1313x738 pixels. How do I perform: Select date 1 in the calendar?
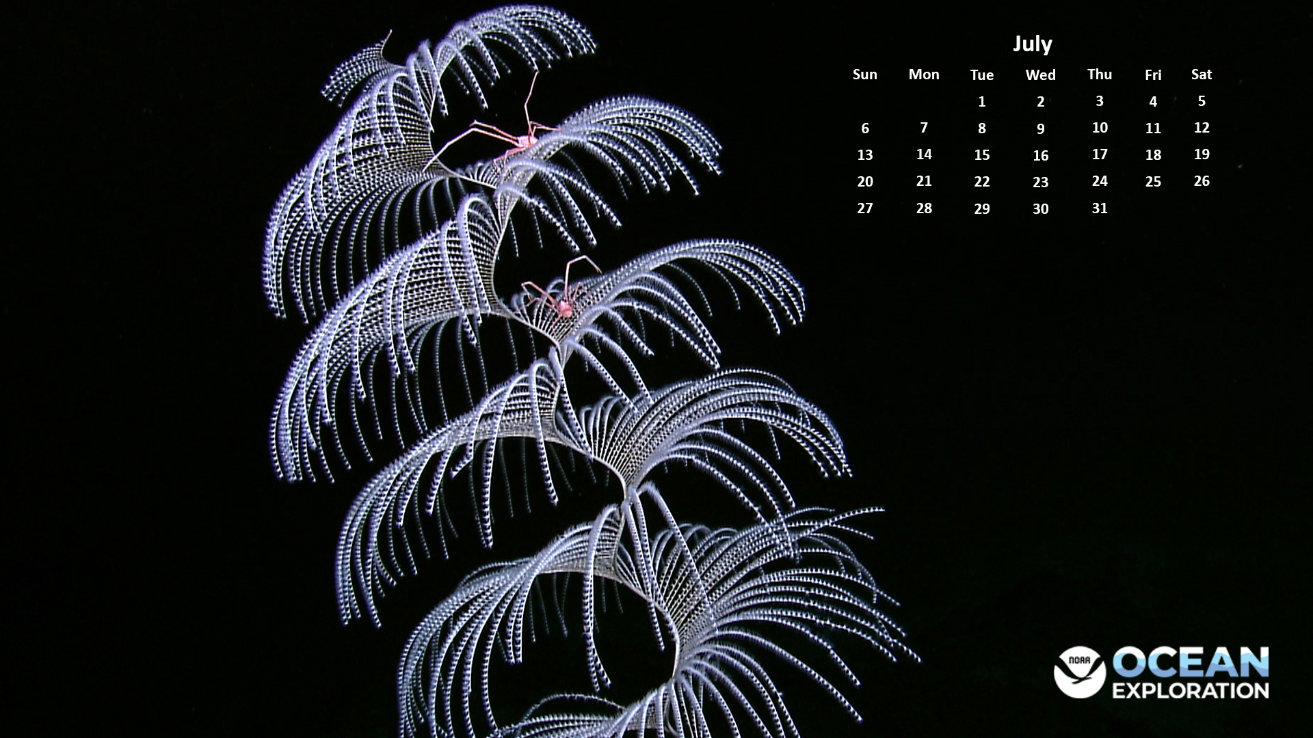981,102
